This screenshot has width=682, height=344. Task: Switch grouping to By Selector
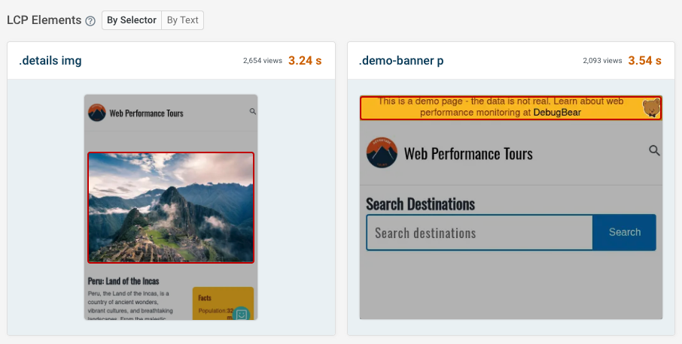(x=132, y=20)
